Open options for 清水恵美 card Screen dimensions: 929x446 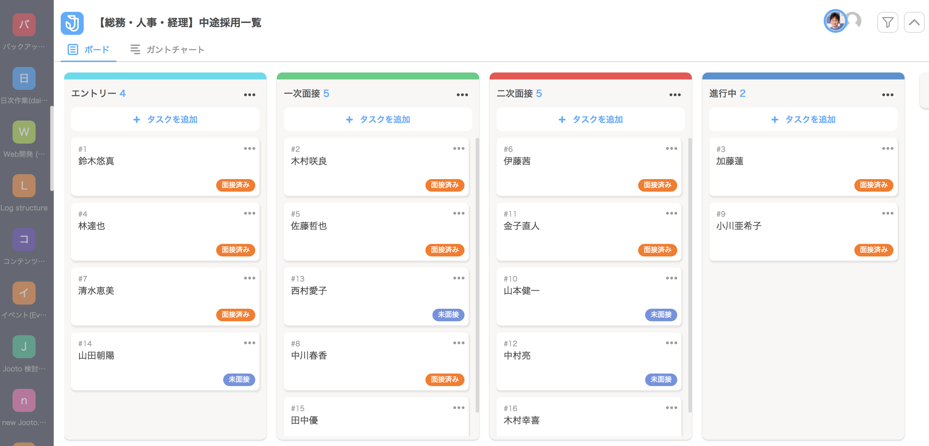(250, 278)
